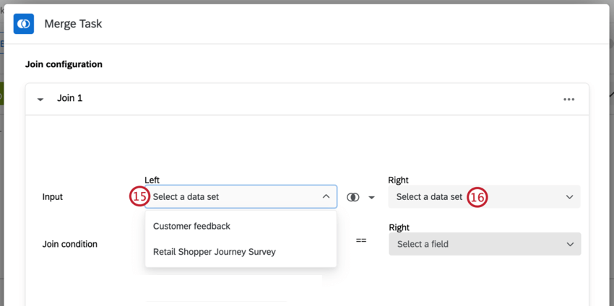Click the Select a field down chevron
Image resolution: width=614 pixels, height=306 pixels.
tap(569, 245)
